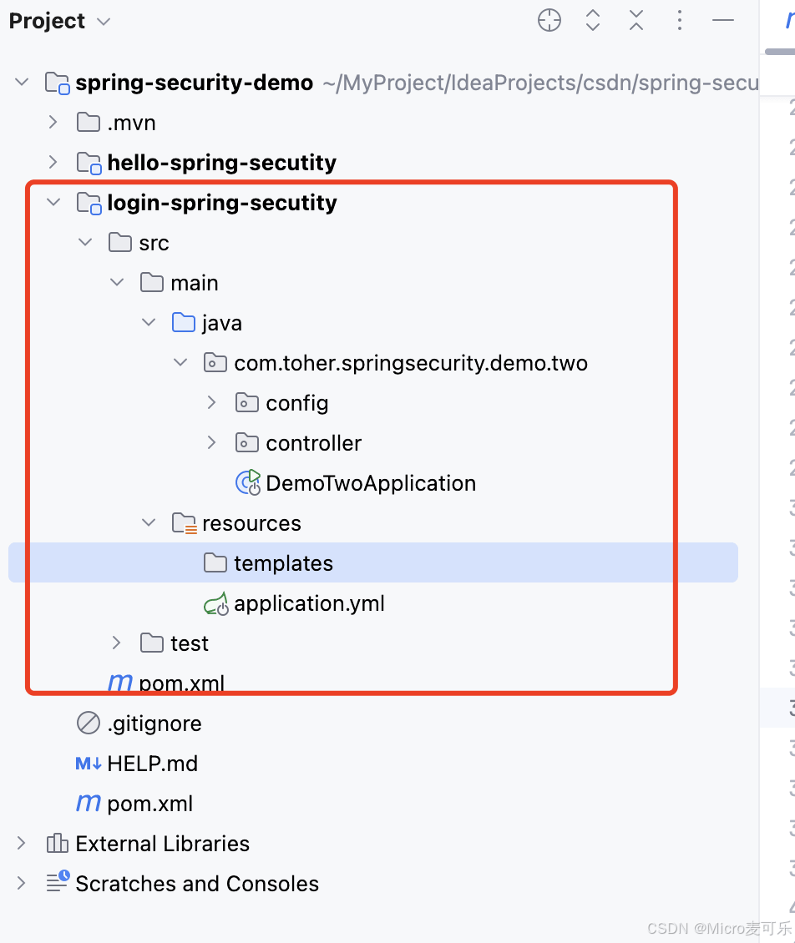Open the application.yml Spring config file
The height and width of the screenshot is (943, 795).
pyautogui.click(x=309, y=603)
